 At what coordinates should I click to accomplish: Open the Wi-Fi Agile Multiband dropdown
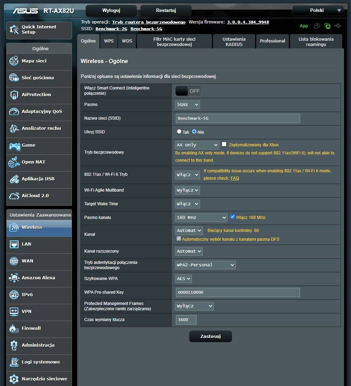(187, 190)
